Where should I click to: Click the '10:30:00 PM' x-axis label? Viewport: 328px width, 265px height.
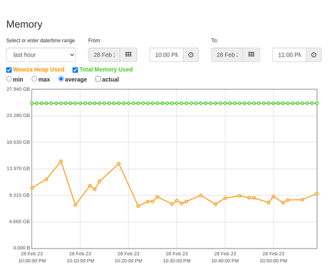tap(177, 261)
